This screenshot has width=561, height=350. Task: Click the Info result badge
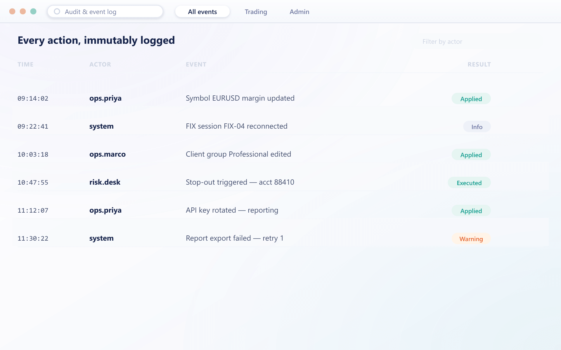point(477,127)
